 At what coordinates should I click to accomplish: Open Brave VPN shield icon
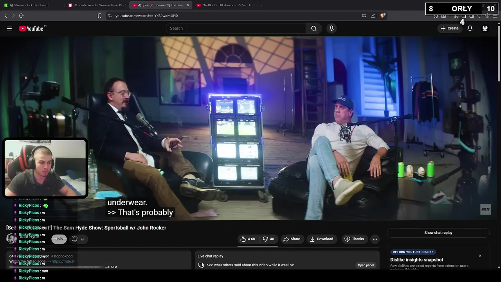click(487, 16)
